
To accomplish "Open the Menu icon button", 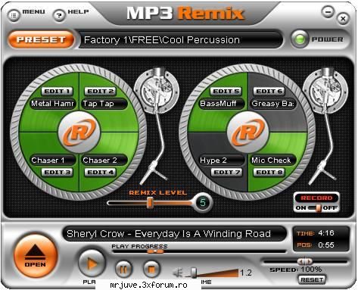I will (x=14, y=16).
